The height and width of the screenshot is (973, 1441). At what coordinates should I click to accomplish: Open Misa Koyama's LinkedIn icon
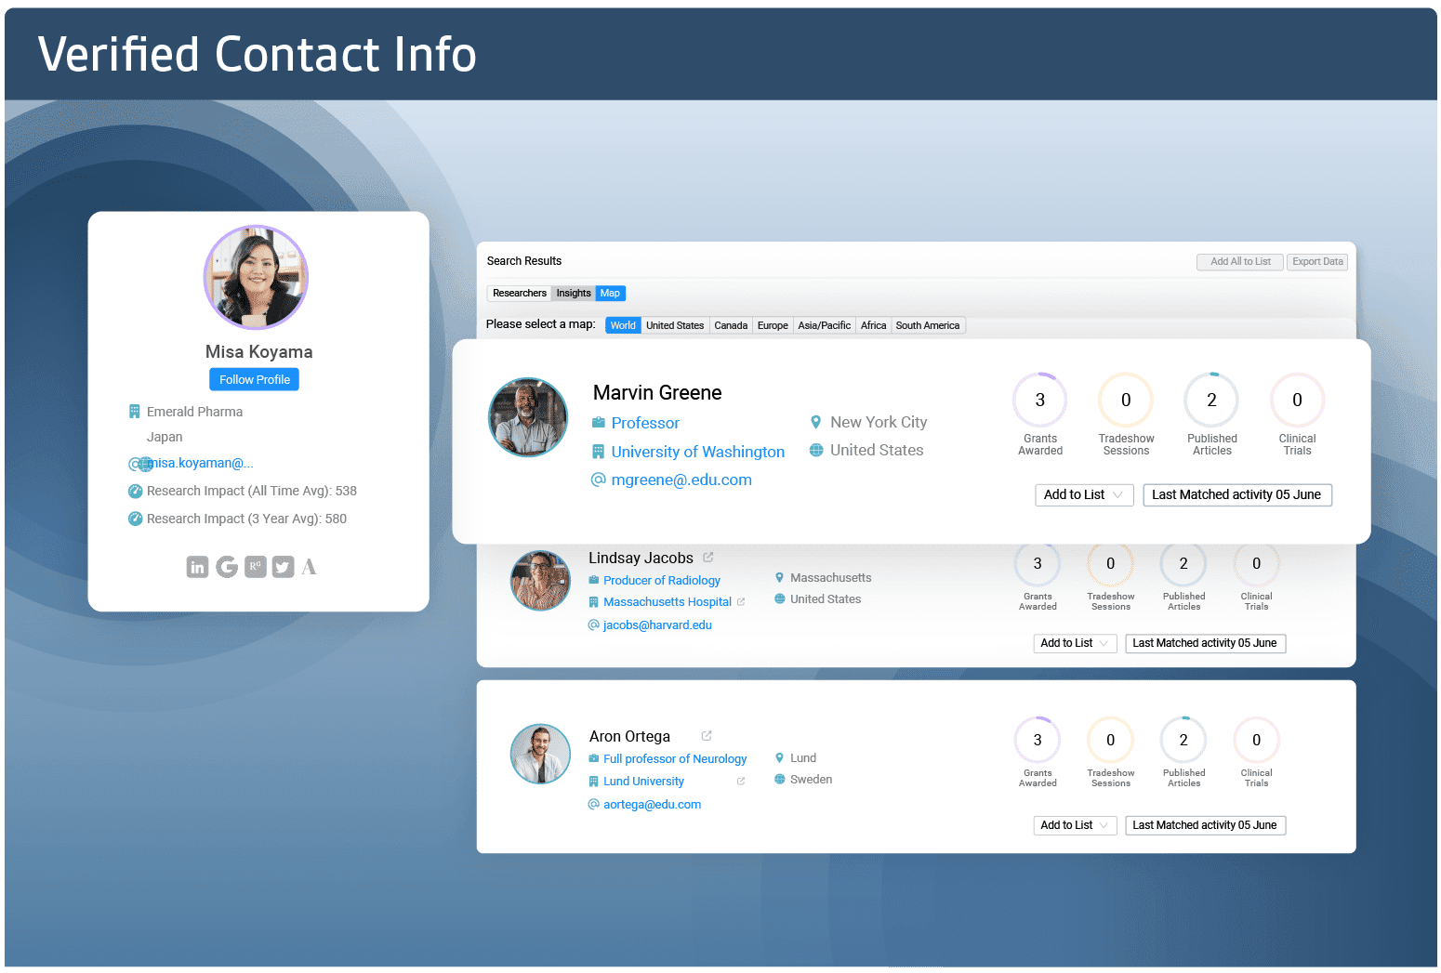coord(197,567)
